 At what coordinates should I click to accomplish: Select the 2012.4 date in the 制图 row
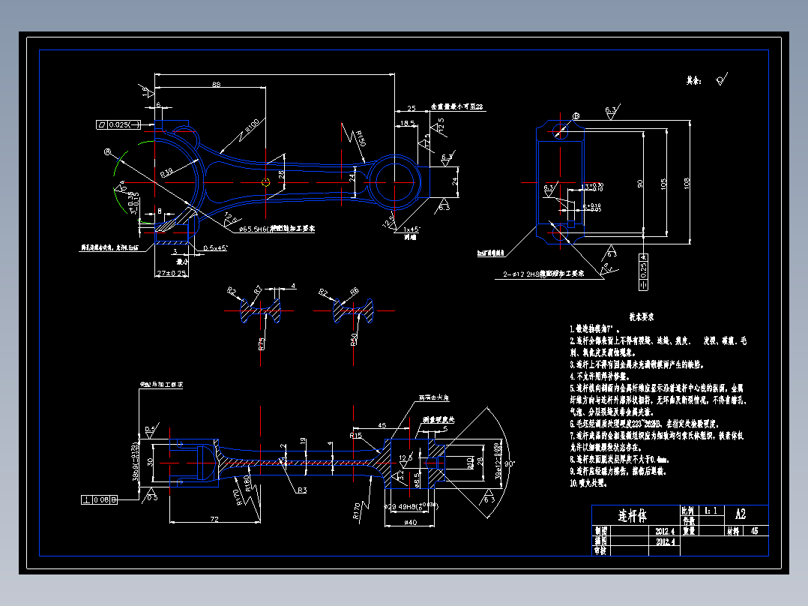tap(665, 531)
